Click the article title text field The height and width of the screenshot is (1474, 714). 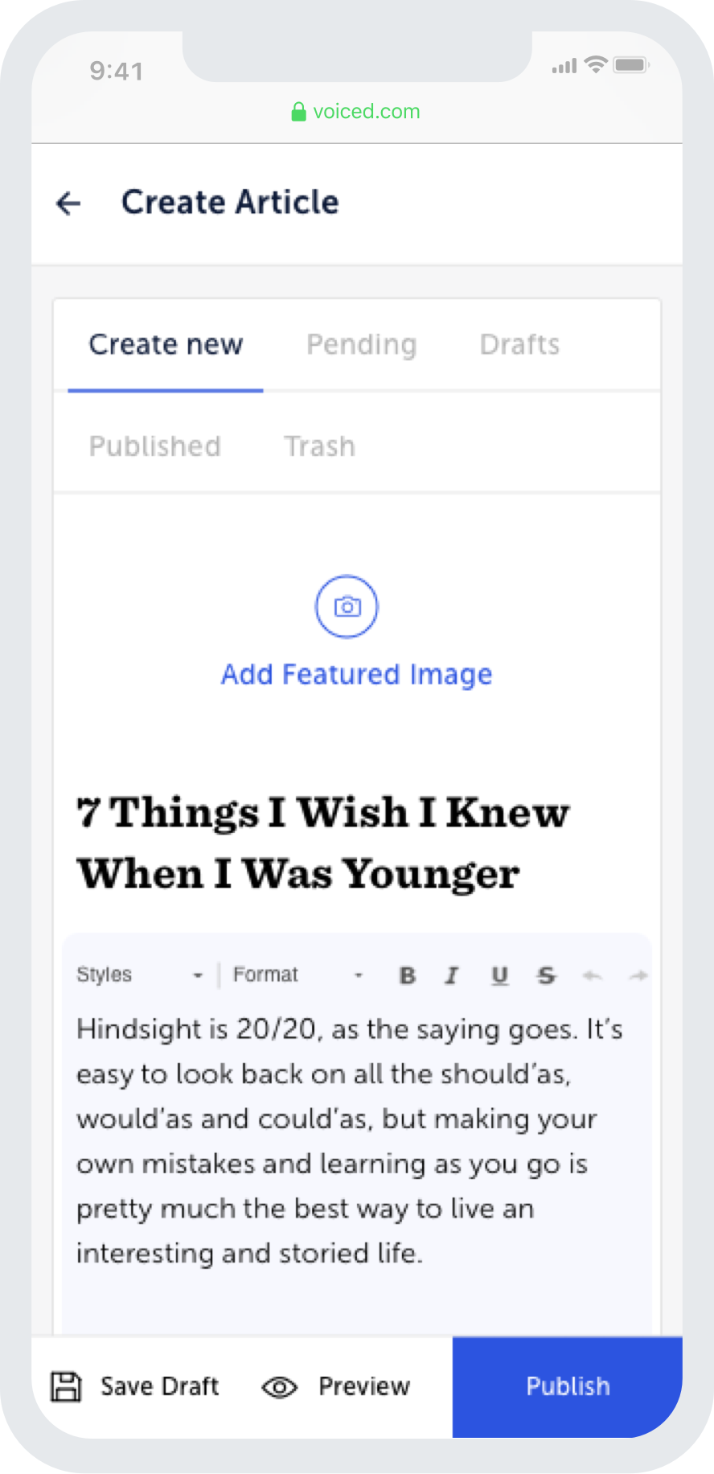pos(322,843)
